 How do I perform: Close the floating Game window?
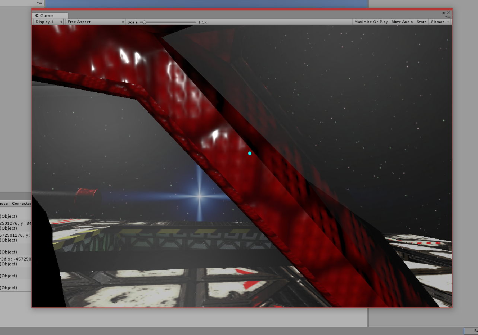(449, 13)
